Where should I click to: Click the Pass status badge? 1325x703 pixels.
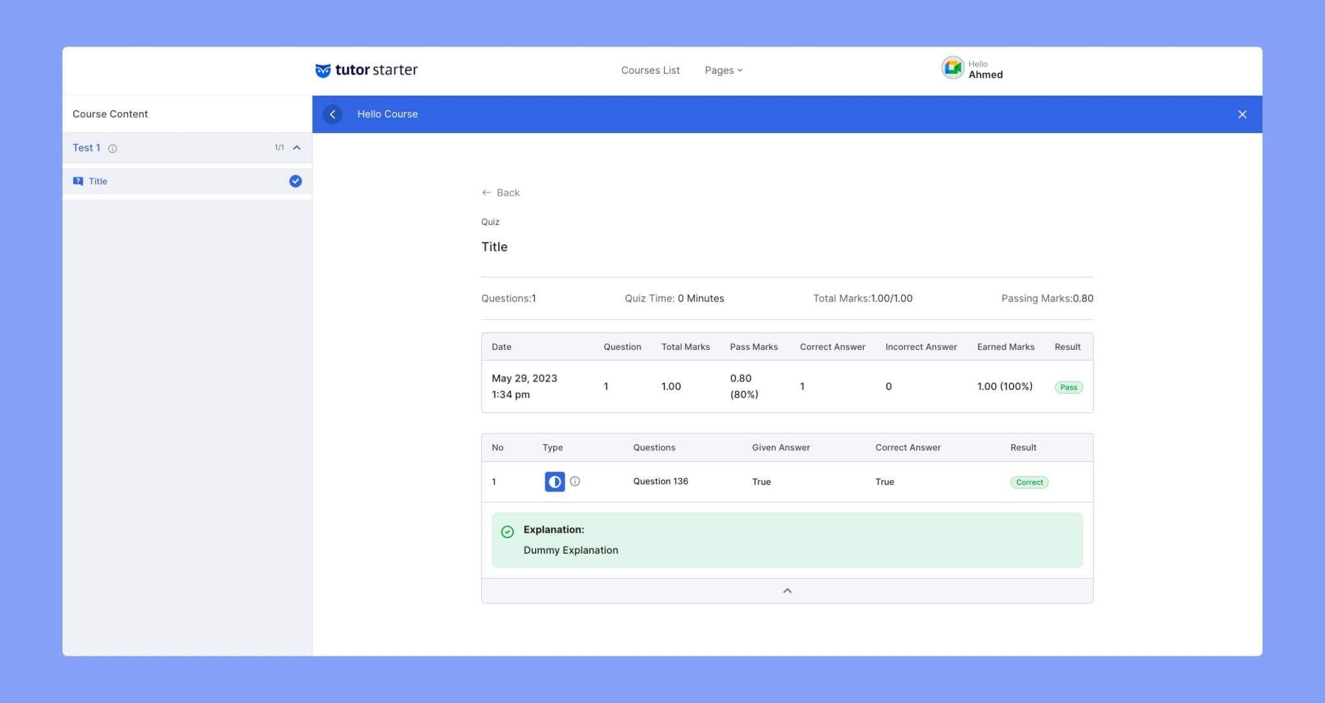pos(1069,387)
